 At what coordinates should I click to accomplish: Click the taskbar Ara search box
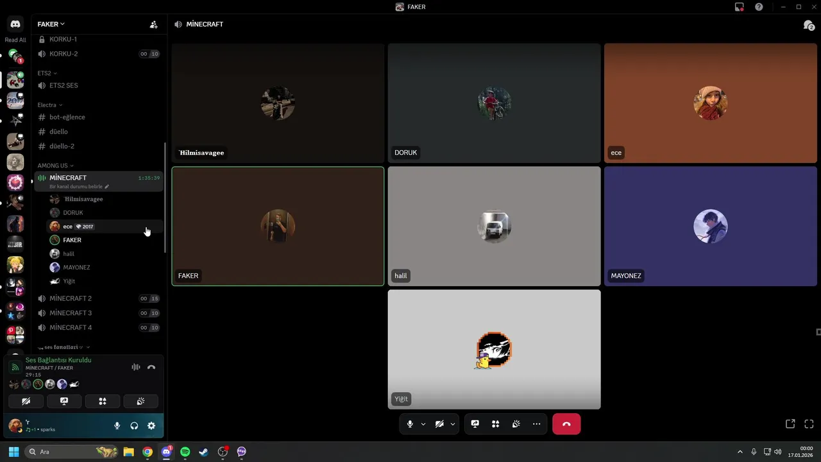pos(72,452)
